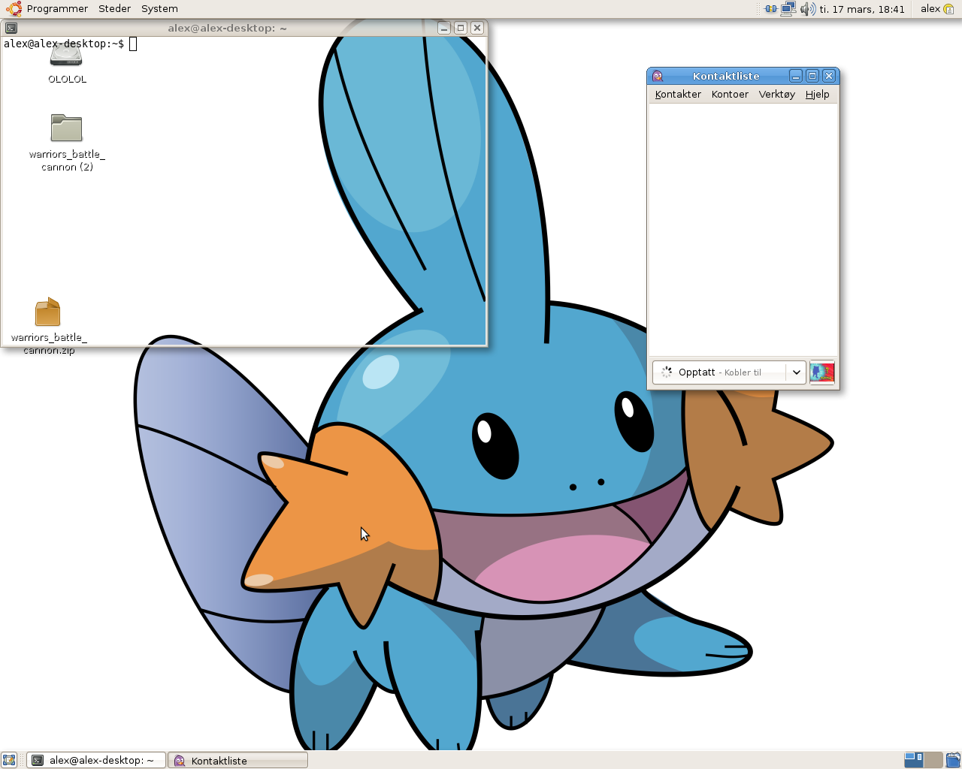Switch to the alex@alex-desktop taskbar entry
This screenshot has width=962, height=769.
pos(96,760)
